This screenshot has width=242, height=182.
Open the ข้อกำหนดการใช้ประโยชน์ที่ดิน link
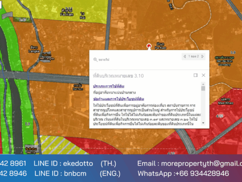pos(119,99)
